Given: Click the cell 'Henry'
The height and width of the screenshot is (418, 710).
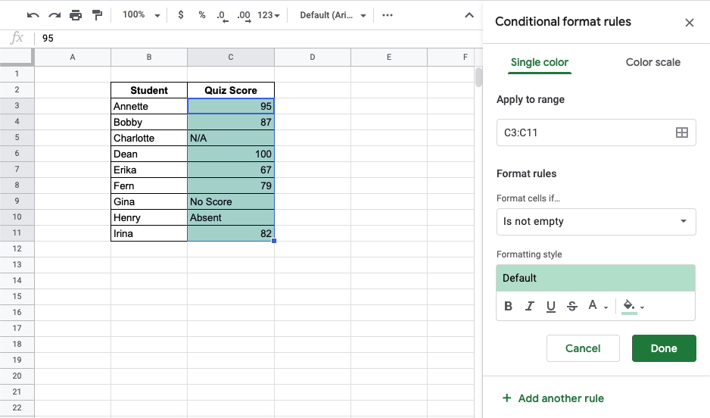Looking at the screenshot, I should (149, 217).
